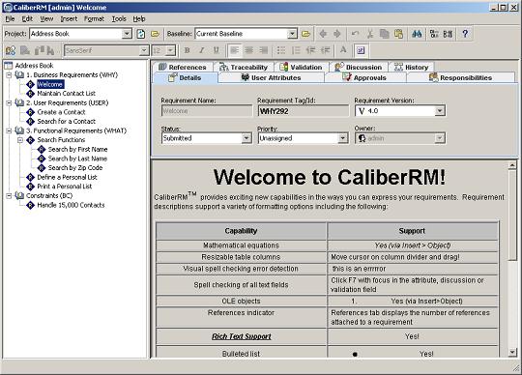Open the Priority dropdown showing Unassigned
522x375 pixels.
coord(342,138)
